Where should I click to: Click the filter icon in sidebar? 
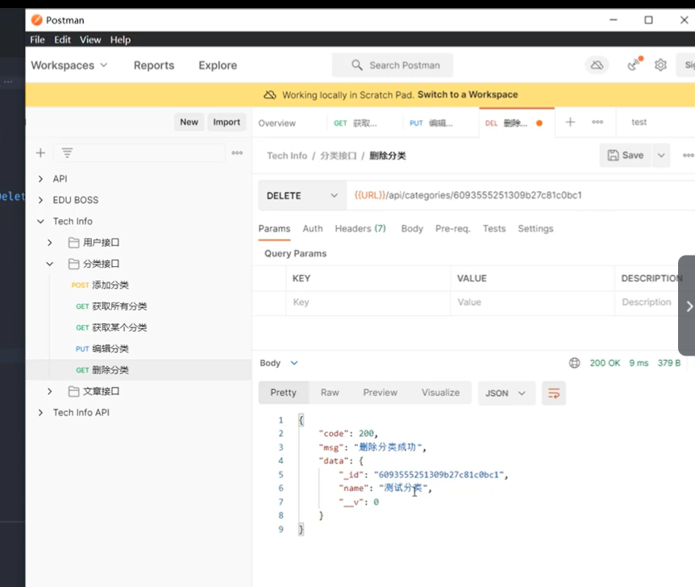(67, 153)
